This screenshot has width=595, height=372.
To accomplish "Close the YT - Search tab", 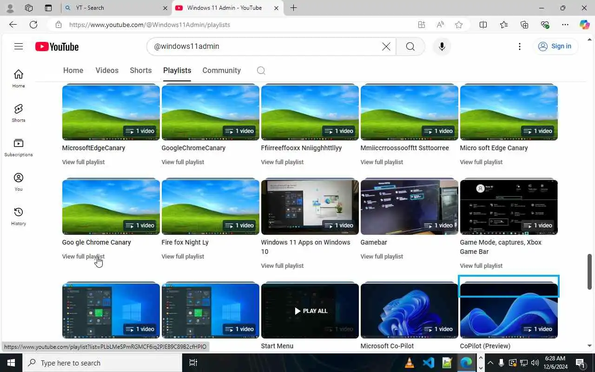I will 165,8.
